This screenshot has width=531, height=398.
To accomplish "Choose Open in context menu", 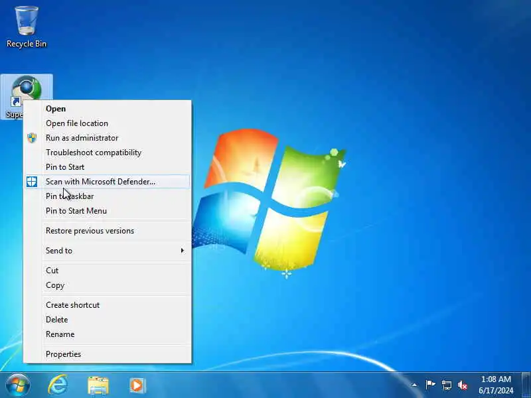I will (108, 109).
